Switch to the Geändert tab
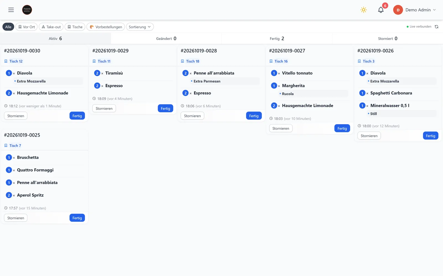This screenshot has width=443, height=276. (x=166, y=38)
